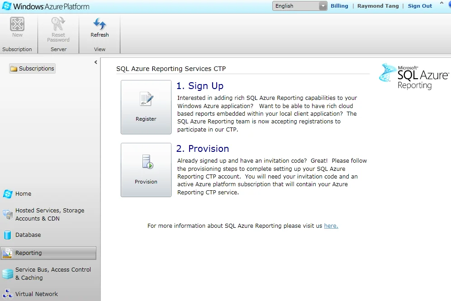Open the Virtual Network section
The height and width of the screenshot is (301, 451).
[x=36, y=294]
